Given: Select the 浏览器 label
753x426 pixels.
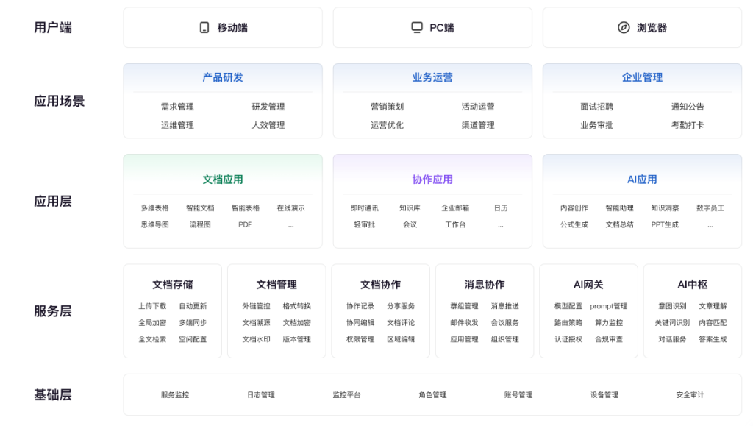Looking at the screenshot, I should pyautogui.click(x=652, y=28).
